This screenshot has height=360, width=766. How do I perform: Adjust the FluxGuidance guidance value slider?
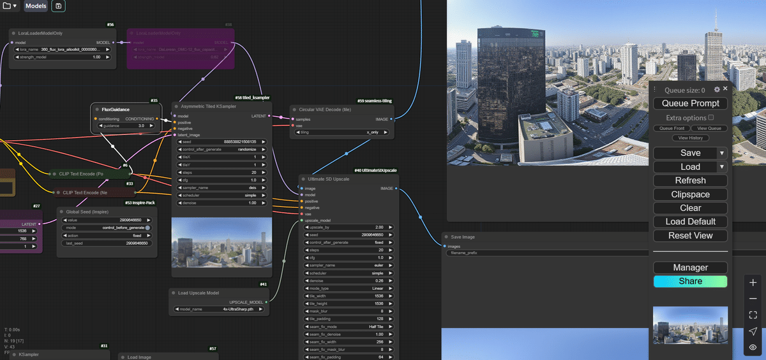point(126,126)
